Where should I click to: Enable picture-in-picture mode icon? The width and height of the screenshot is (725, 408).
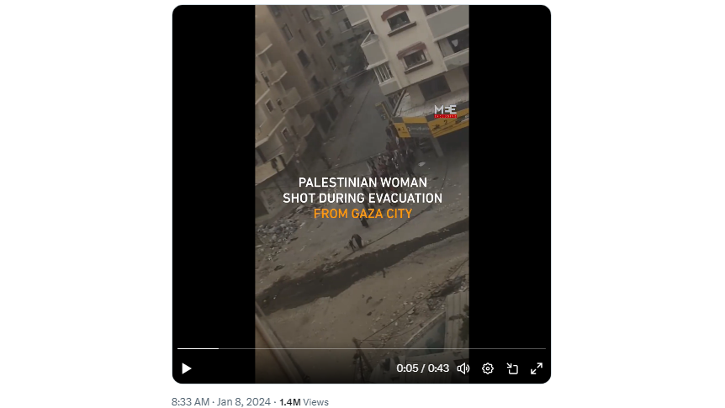click(512, 368)
